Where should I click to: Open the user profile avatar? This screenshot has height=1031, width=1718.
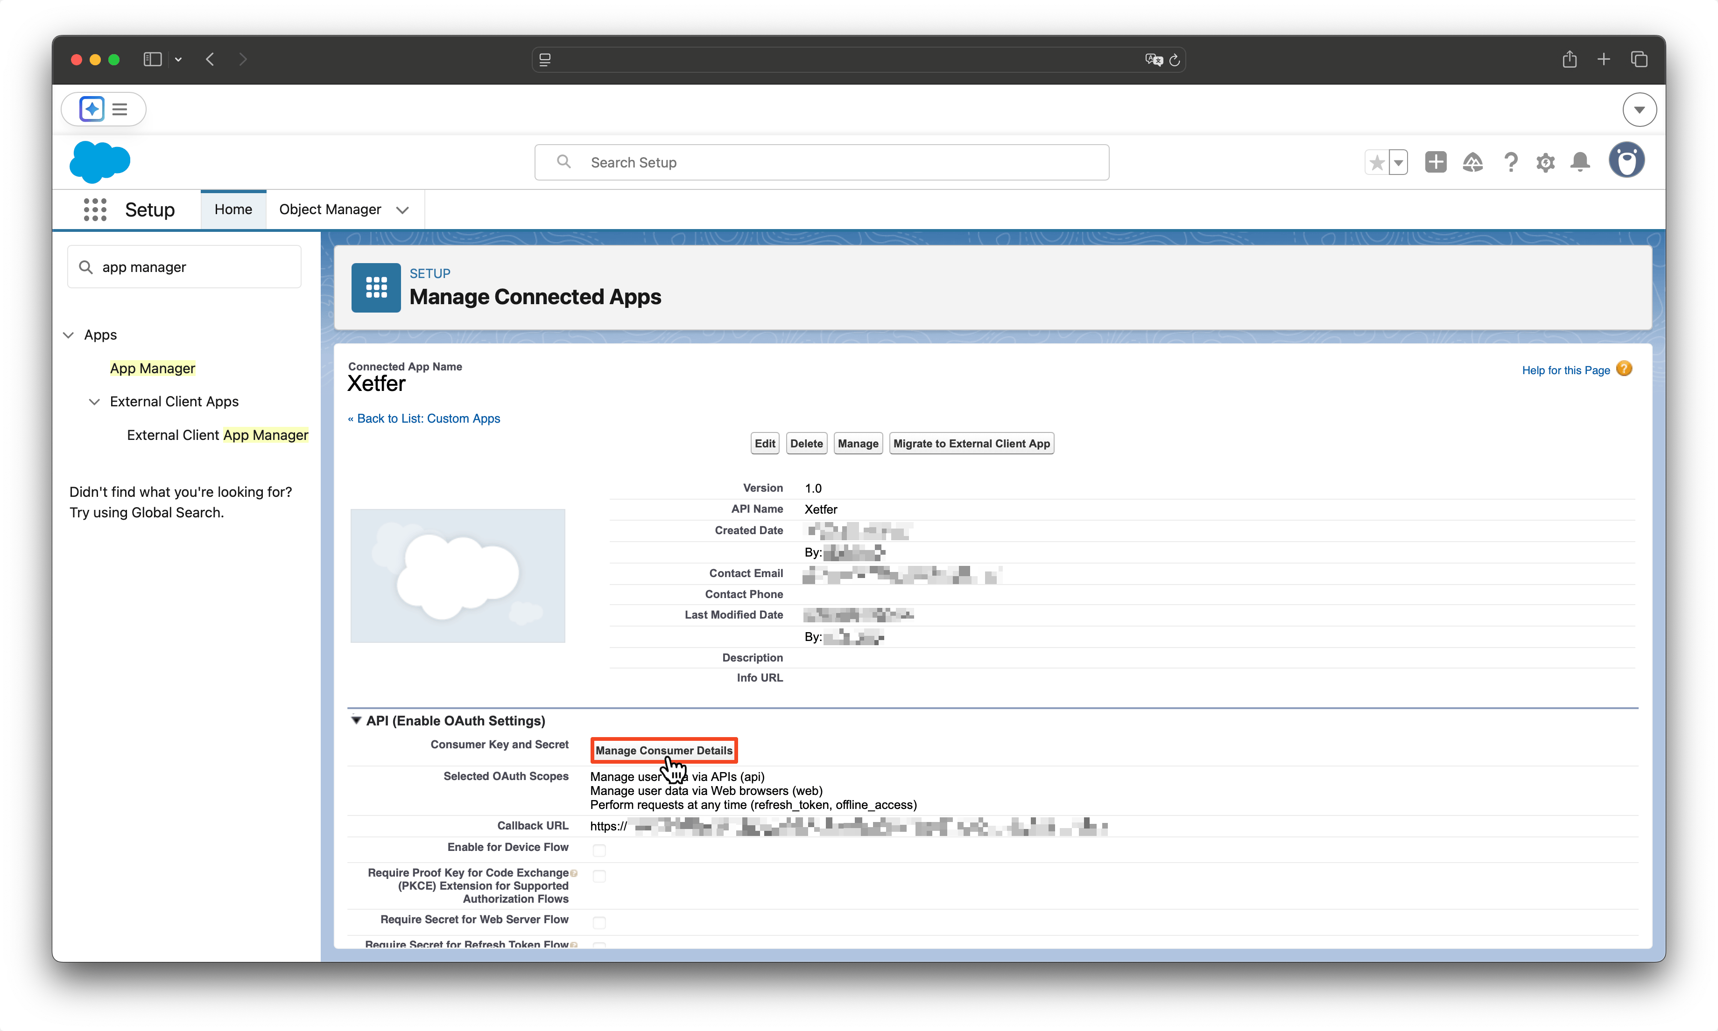pos(1626,160)
